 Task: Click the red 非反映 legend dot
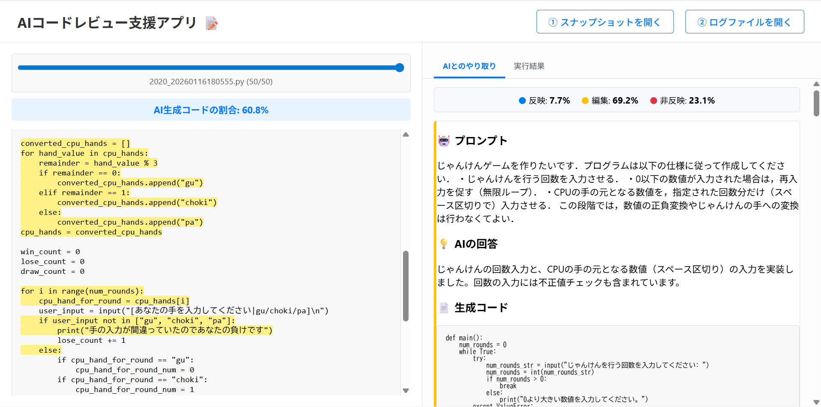[653, 101]
